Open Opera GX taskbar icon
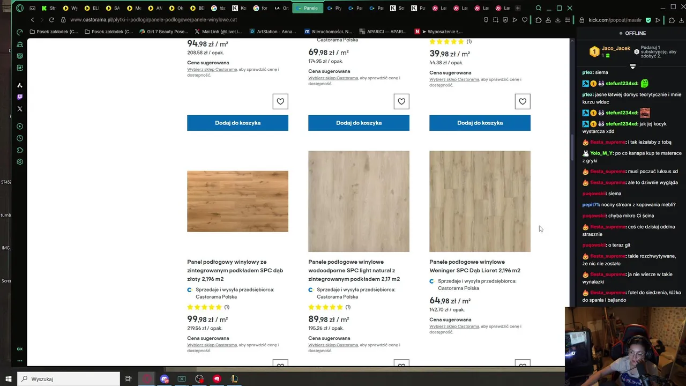The height and width of the screenshot is (386, 686). (x=147, y=379)
